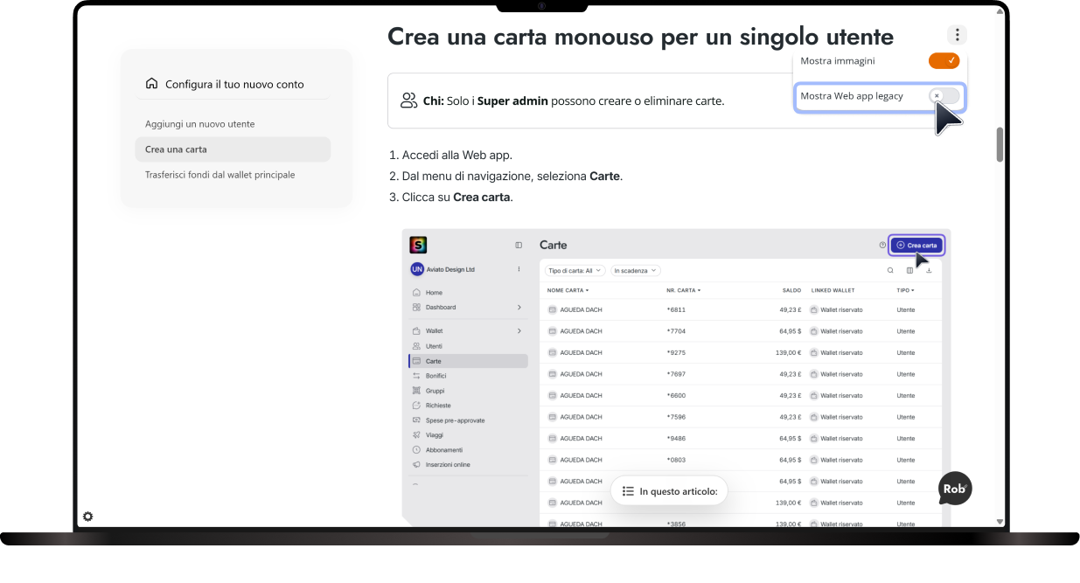The width and height of the screenshot is (1080, 583).
Task: Click the help icon next to Crea carta
Action: pos(882,245)
